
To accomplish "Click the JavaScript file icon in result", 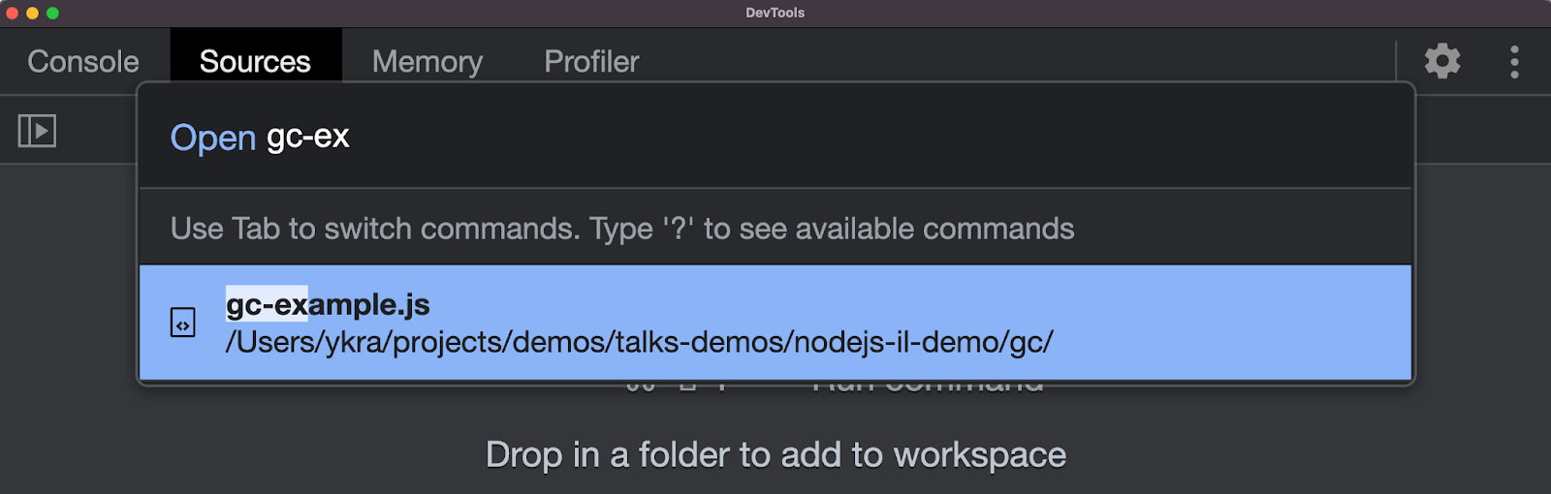I will [x=183, y=323].
